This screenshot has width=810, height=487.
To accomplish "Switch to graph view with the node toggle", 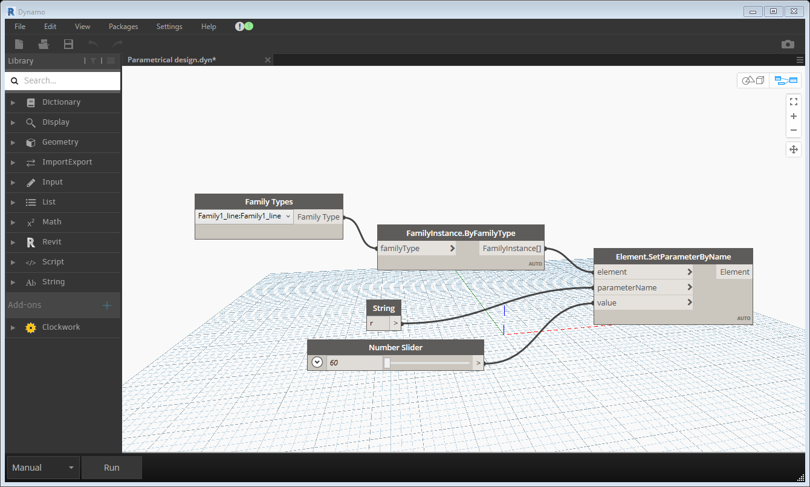I will [x=785, y=80].
